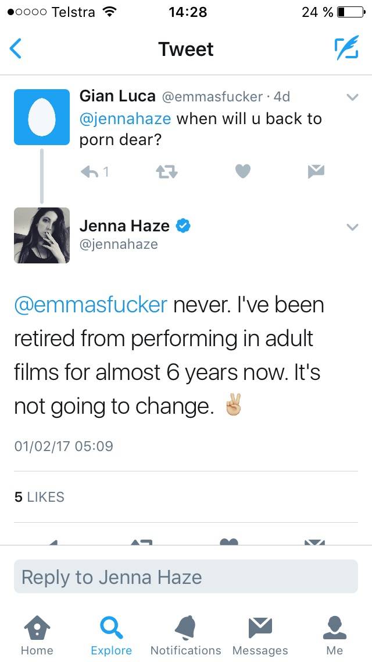
Task: Like Gian Luca's tweet with heart
Action: pos(243,171)
